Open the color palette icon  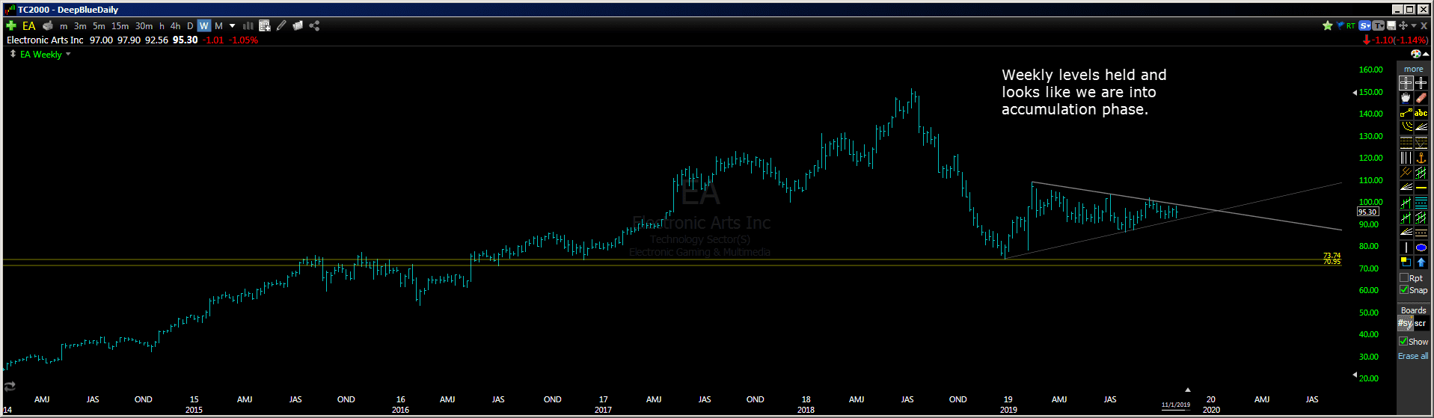click(x=1415, y=54)
